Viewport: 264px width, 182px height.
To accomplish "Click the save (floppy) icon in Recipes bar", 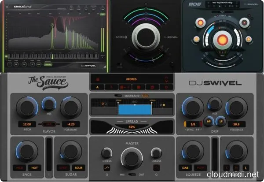I will click(x=139, y=87).
